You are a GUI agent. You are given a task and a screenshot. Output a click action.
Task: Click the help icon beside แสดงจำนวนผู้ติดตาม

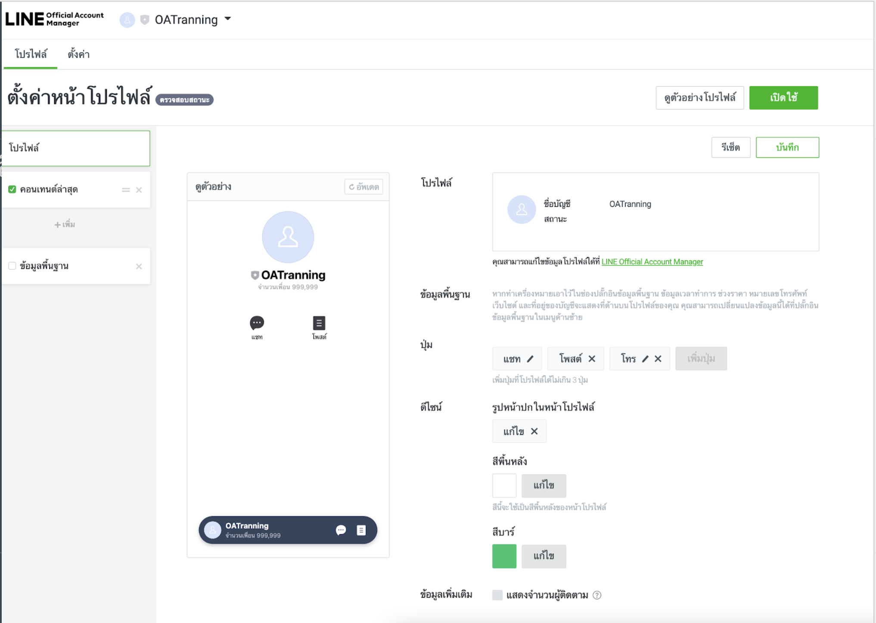coord(597,595)
